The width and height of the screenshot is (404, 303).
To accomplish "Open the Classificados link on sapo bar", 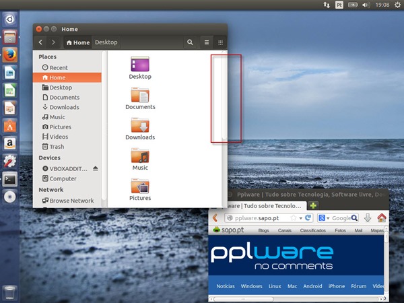I will click(x=313, y=230).
